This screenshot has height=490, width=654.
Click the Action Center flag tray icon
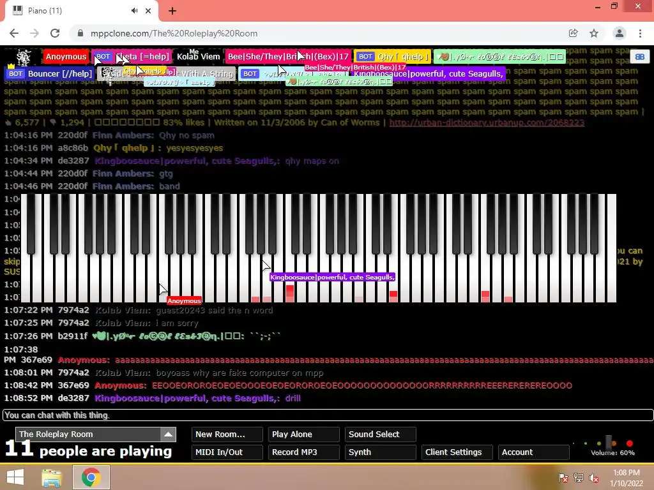(x=563, y=478)
